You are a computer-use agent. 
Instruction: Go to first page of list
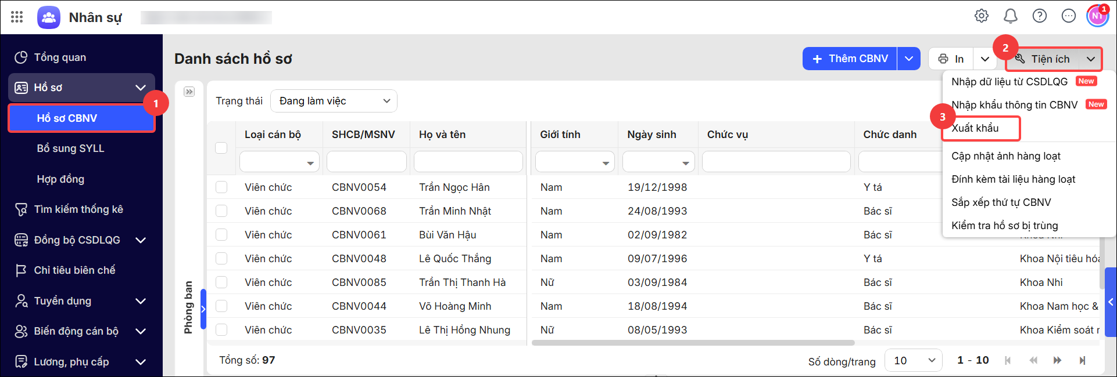pyautogui.click(x=1008, y=360)
